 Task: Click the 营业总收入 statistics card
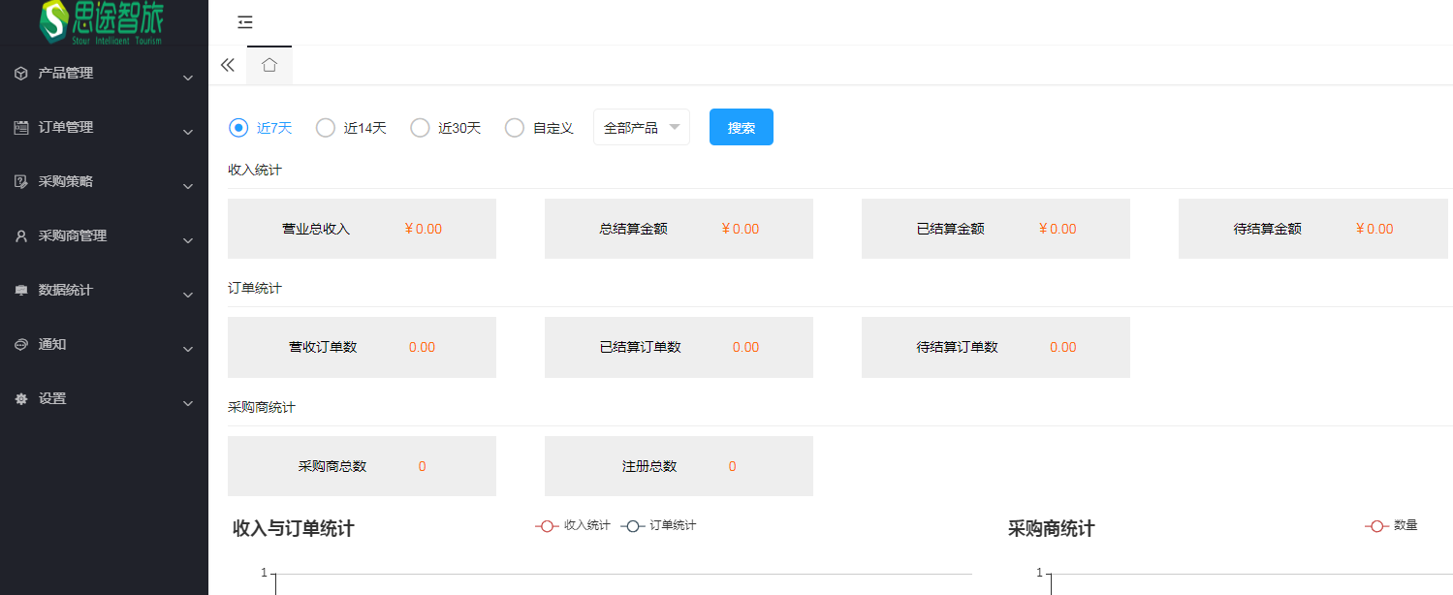[x=362, y=229]
